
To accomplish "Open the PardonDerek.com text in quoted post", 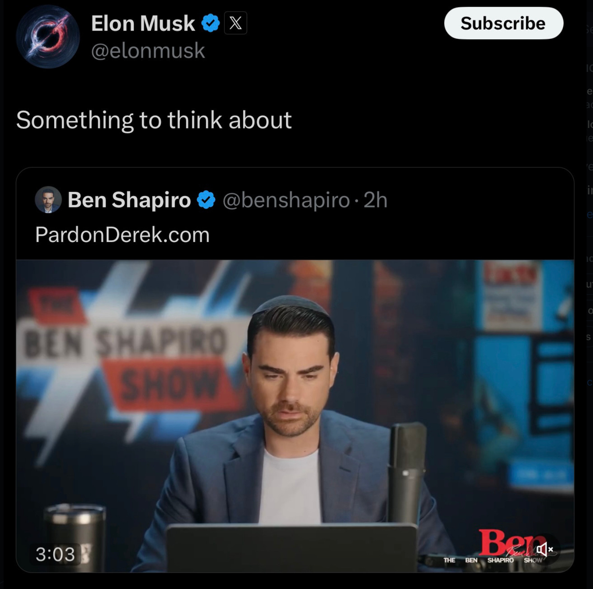I will (122, 234).
